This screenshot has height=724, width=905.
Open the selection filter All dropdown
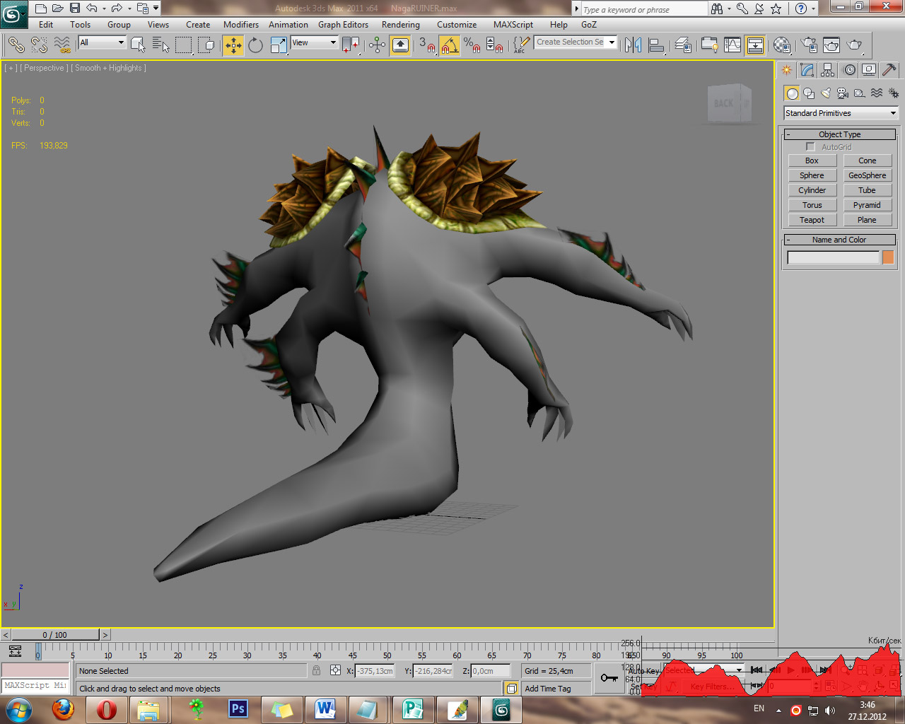(102, 42)
